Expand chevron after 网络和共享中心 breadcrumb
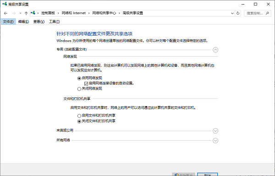The width and height of the screenshot is (275, 176). point(119,13)
